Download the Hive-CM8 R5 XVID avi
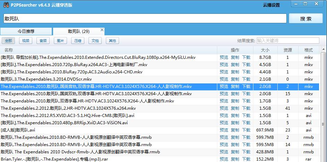Viewport: 327px width, 162px height. click(x=246, y=115)
